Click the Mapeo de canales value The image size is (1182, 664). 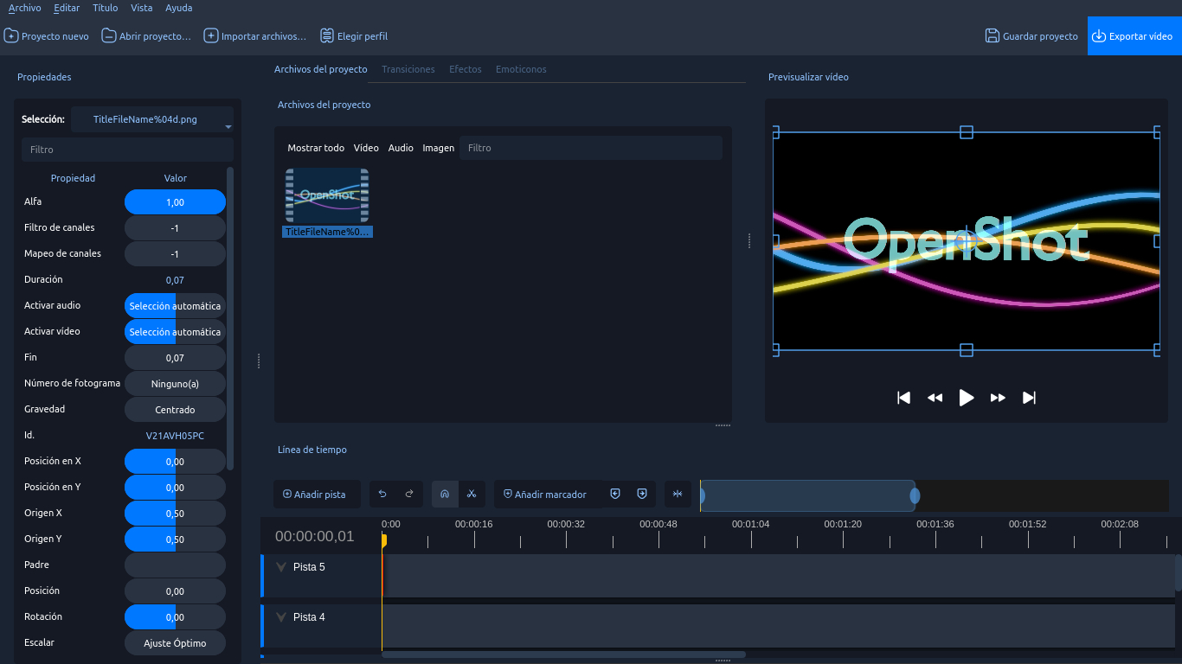click(175, 254)
